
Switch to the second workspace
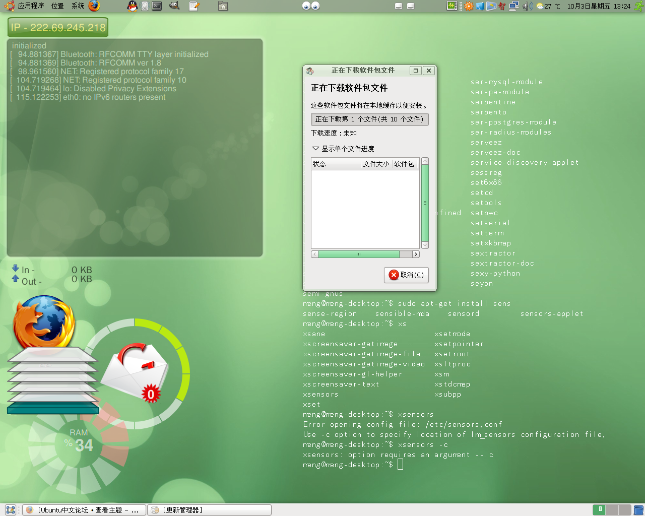click(612, 510)
